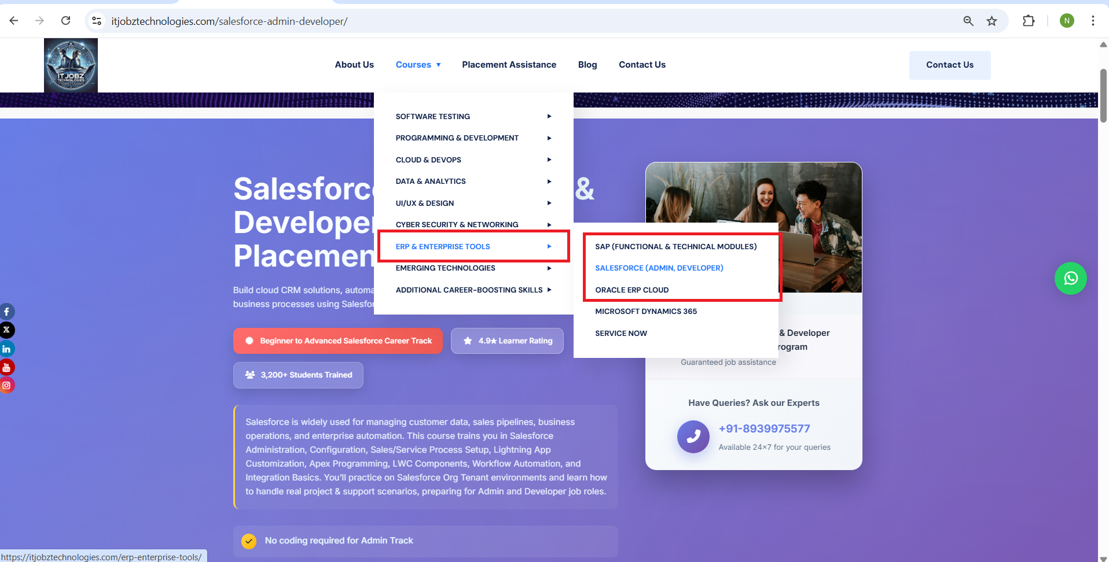Select Microsoft Dynamics 365 course
1109x562 pixels.
click(x=646, y=312)
